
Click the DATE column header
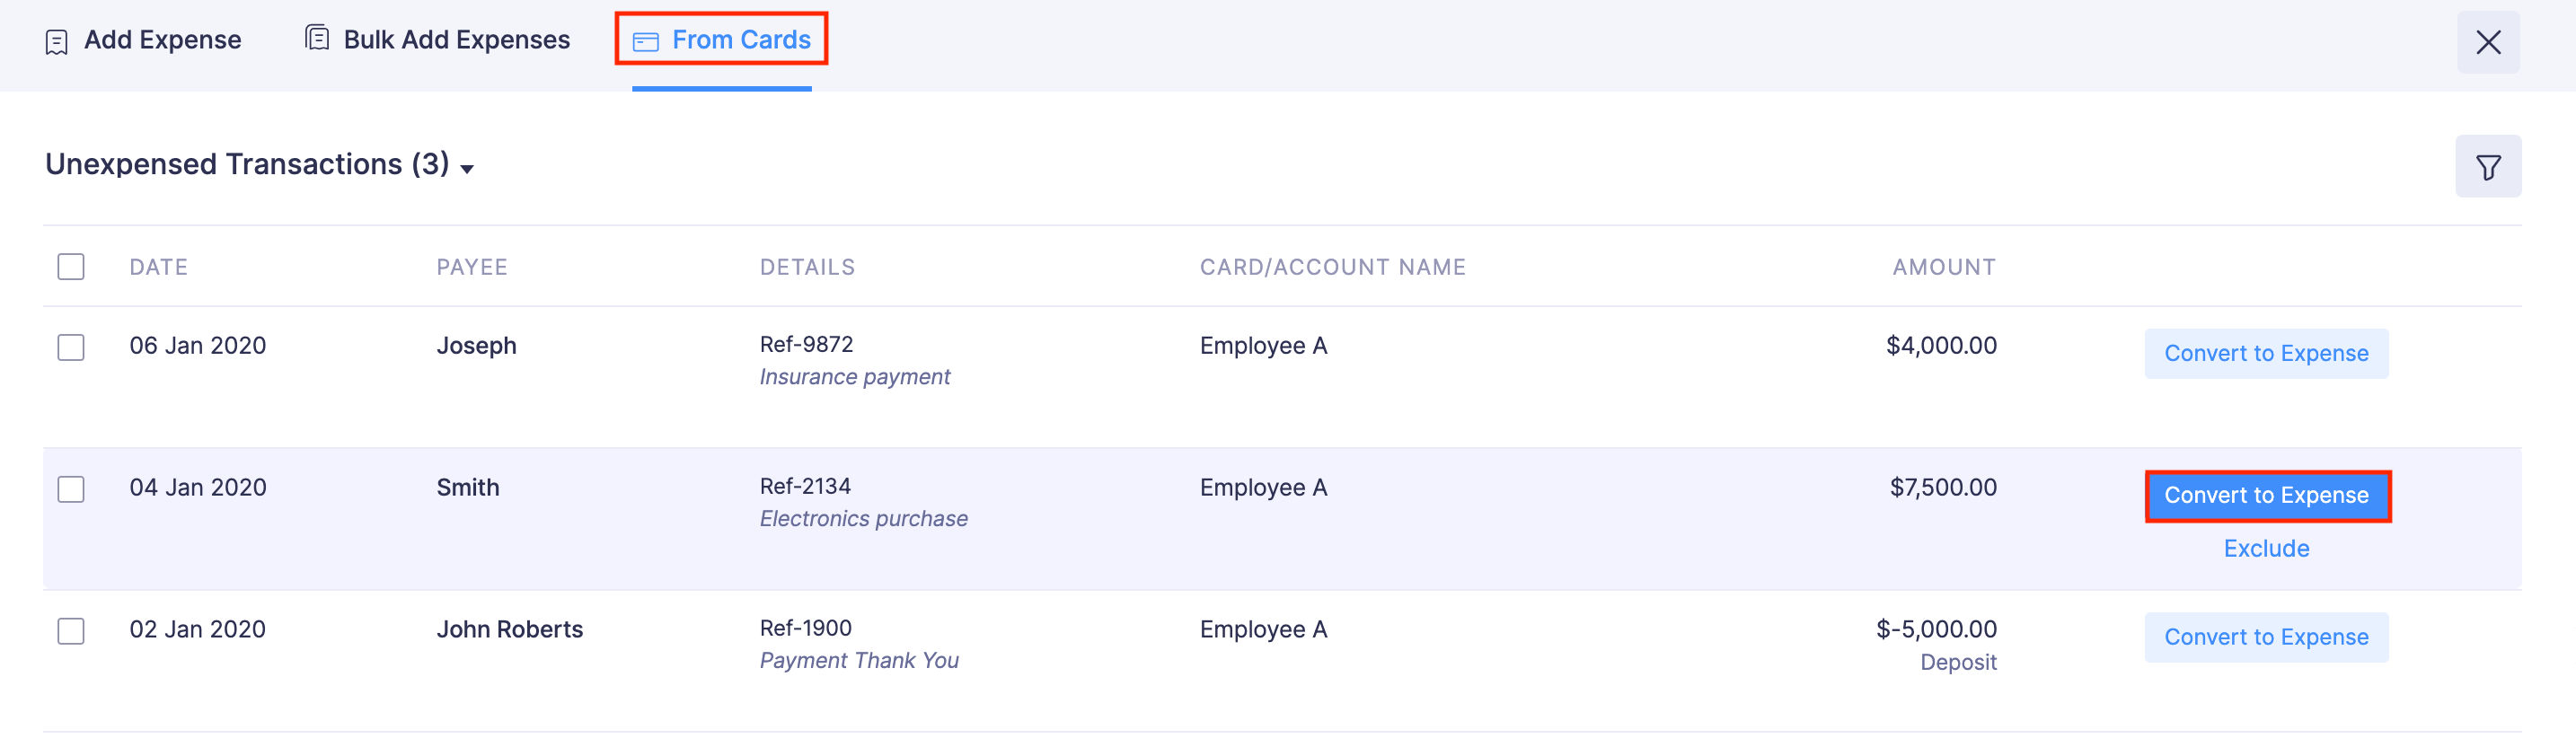pyautogui.click(x=159, y=266)
